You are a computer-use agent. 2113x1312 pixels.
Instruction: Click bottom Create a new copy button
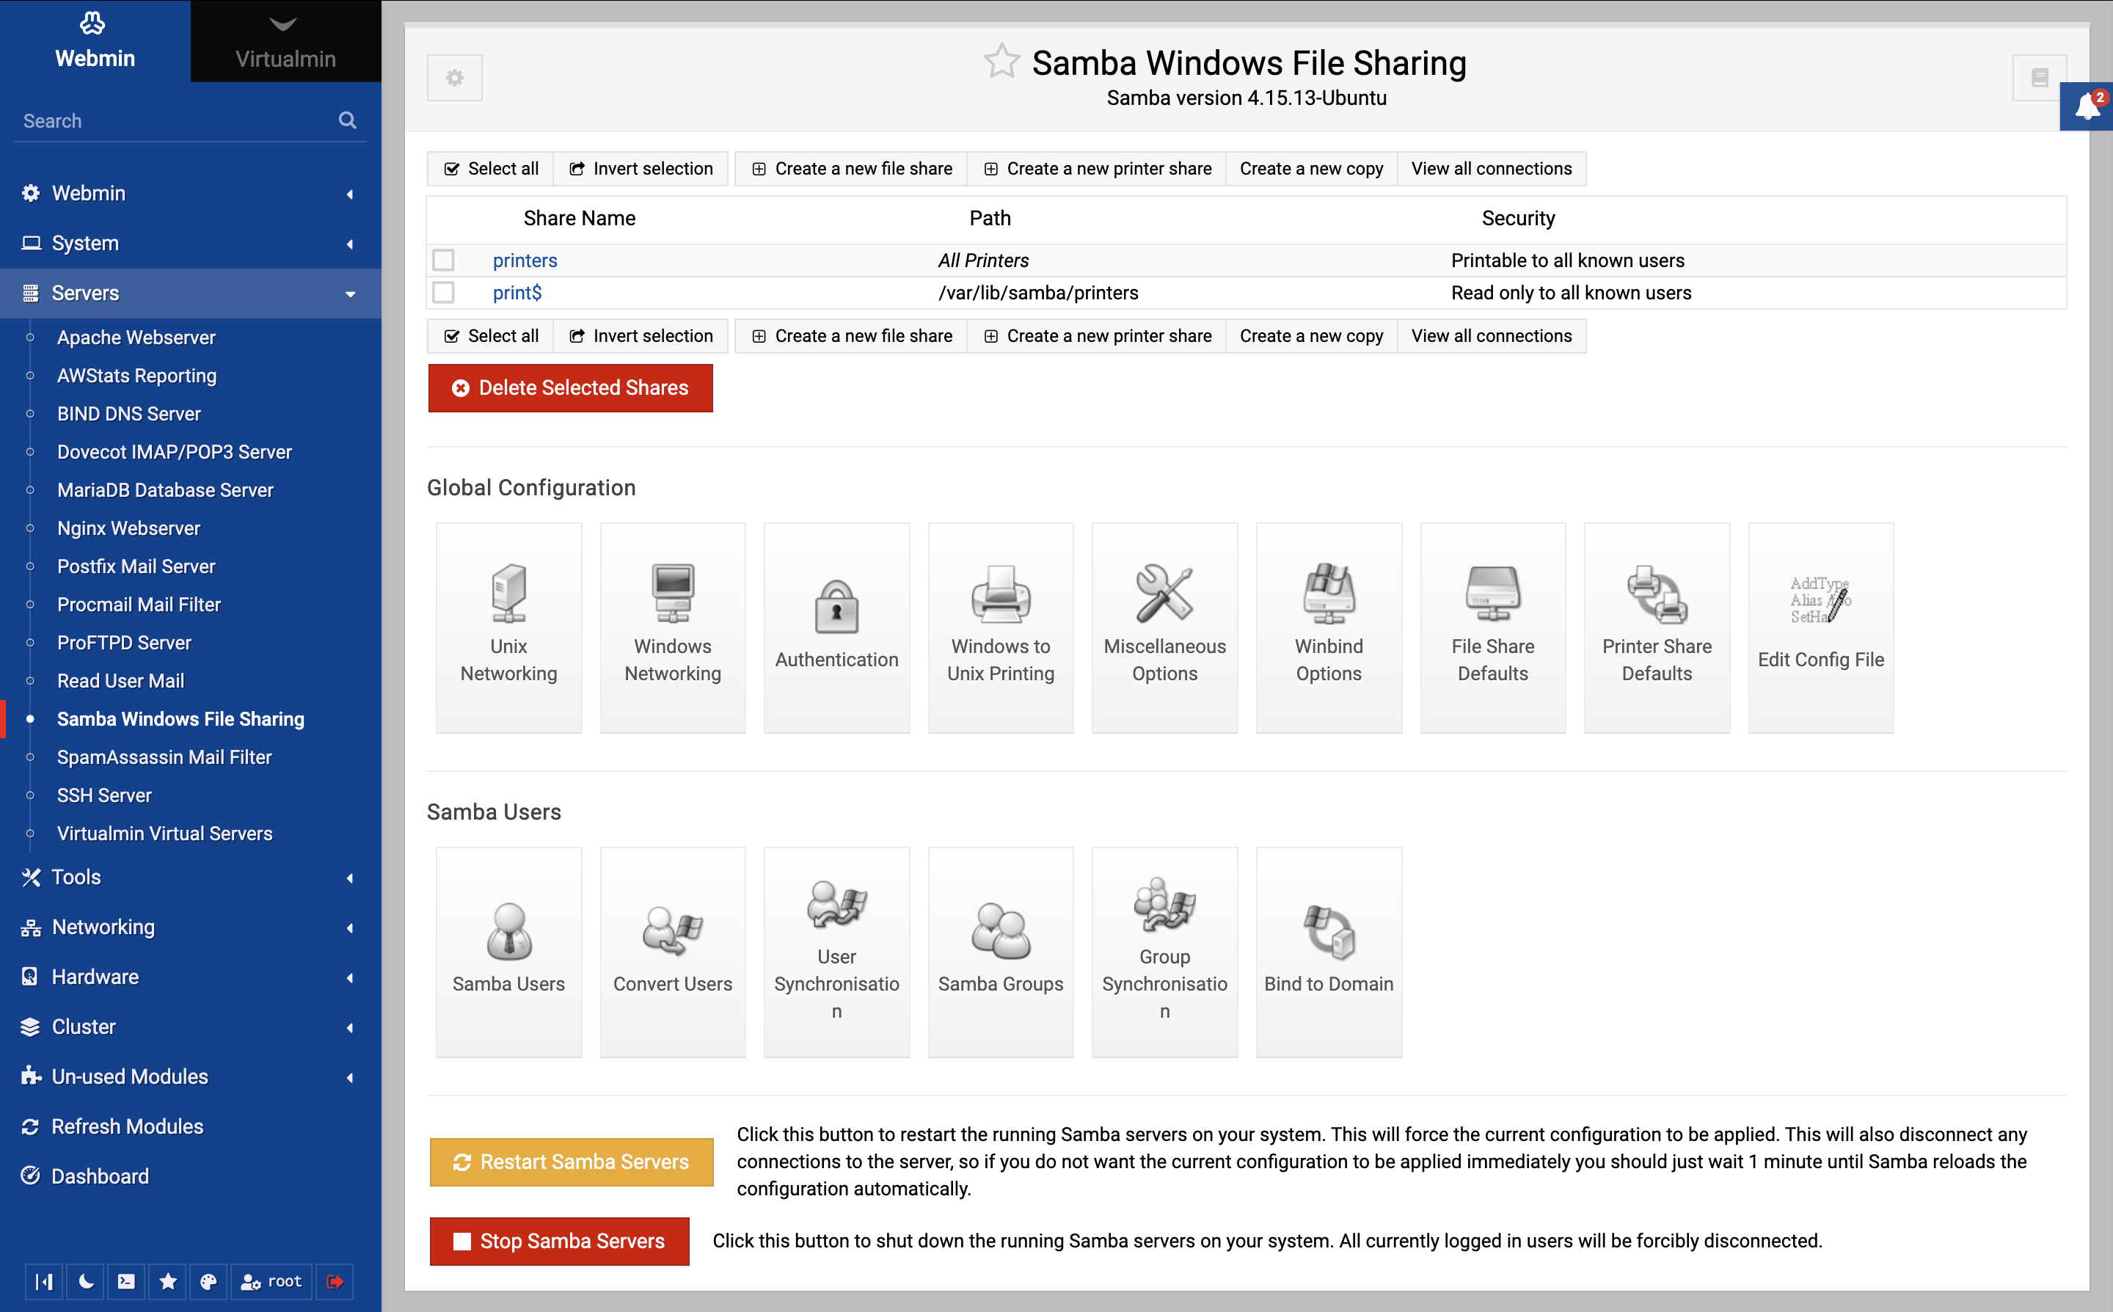[x=1310, y=336]
